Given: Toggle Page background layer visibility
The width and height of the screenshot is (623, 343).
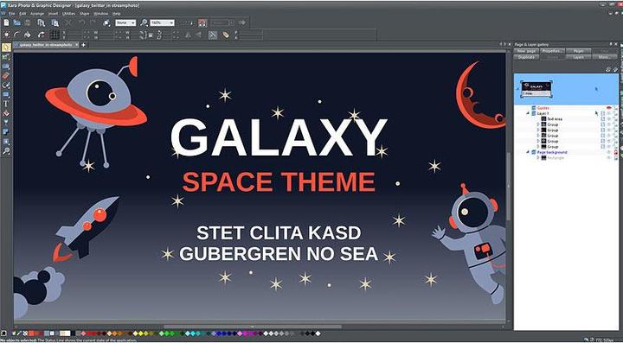Looking at the screenshot, I should [608, 152].
